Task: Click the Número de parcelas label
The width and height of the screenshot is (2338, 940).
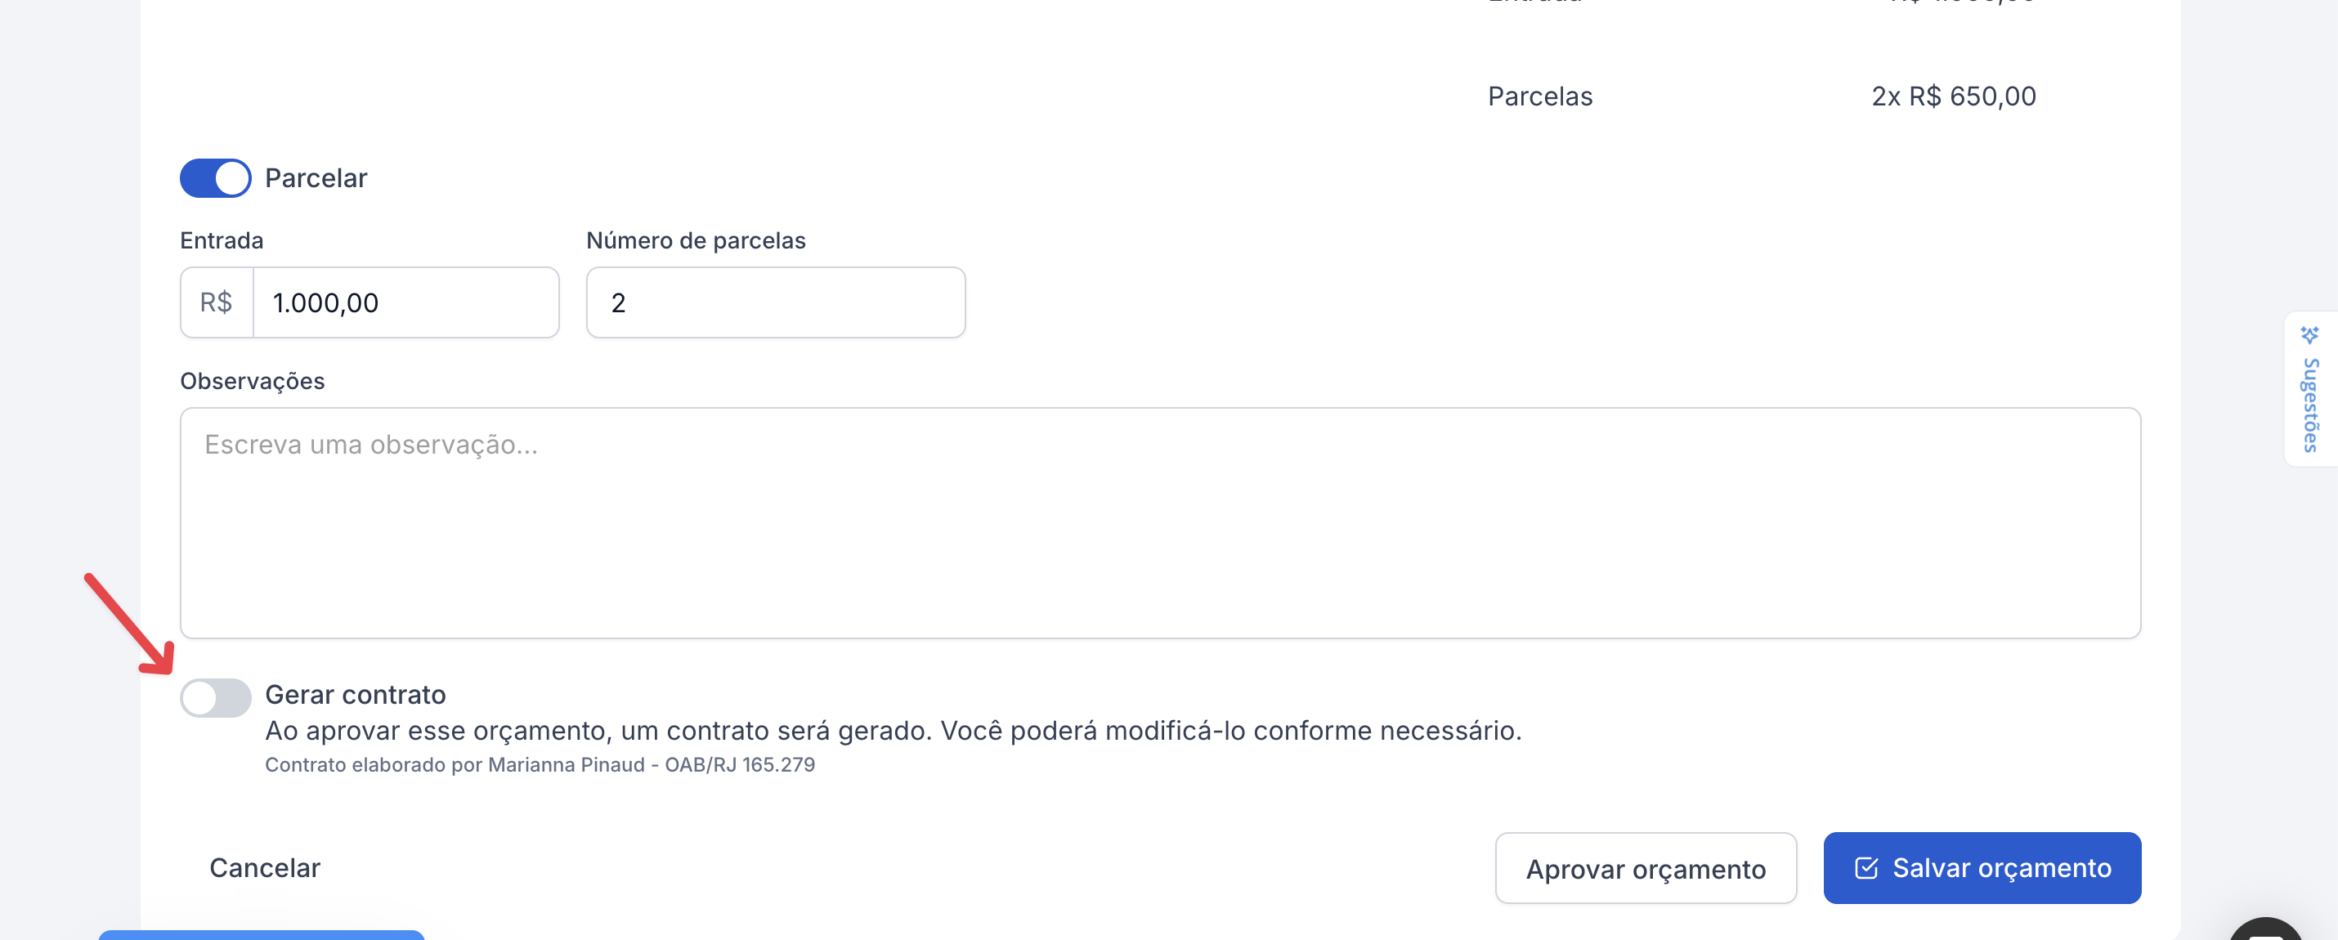Action: pyautogui.click(x=696, y=240)
